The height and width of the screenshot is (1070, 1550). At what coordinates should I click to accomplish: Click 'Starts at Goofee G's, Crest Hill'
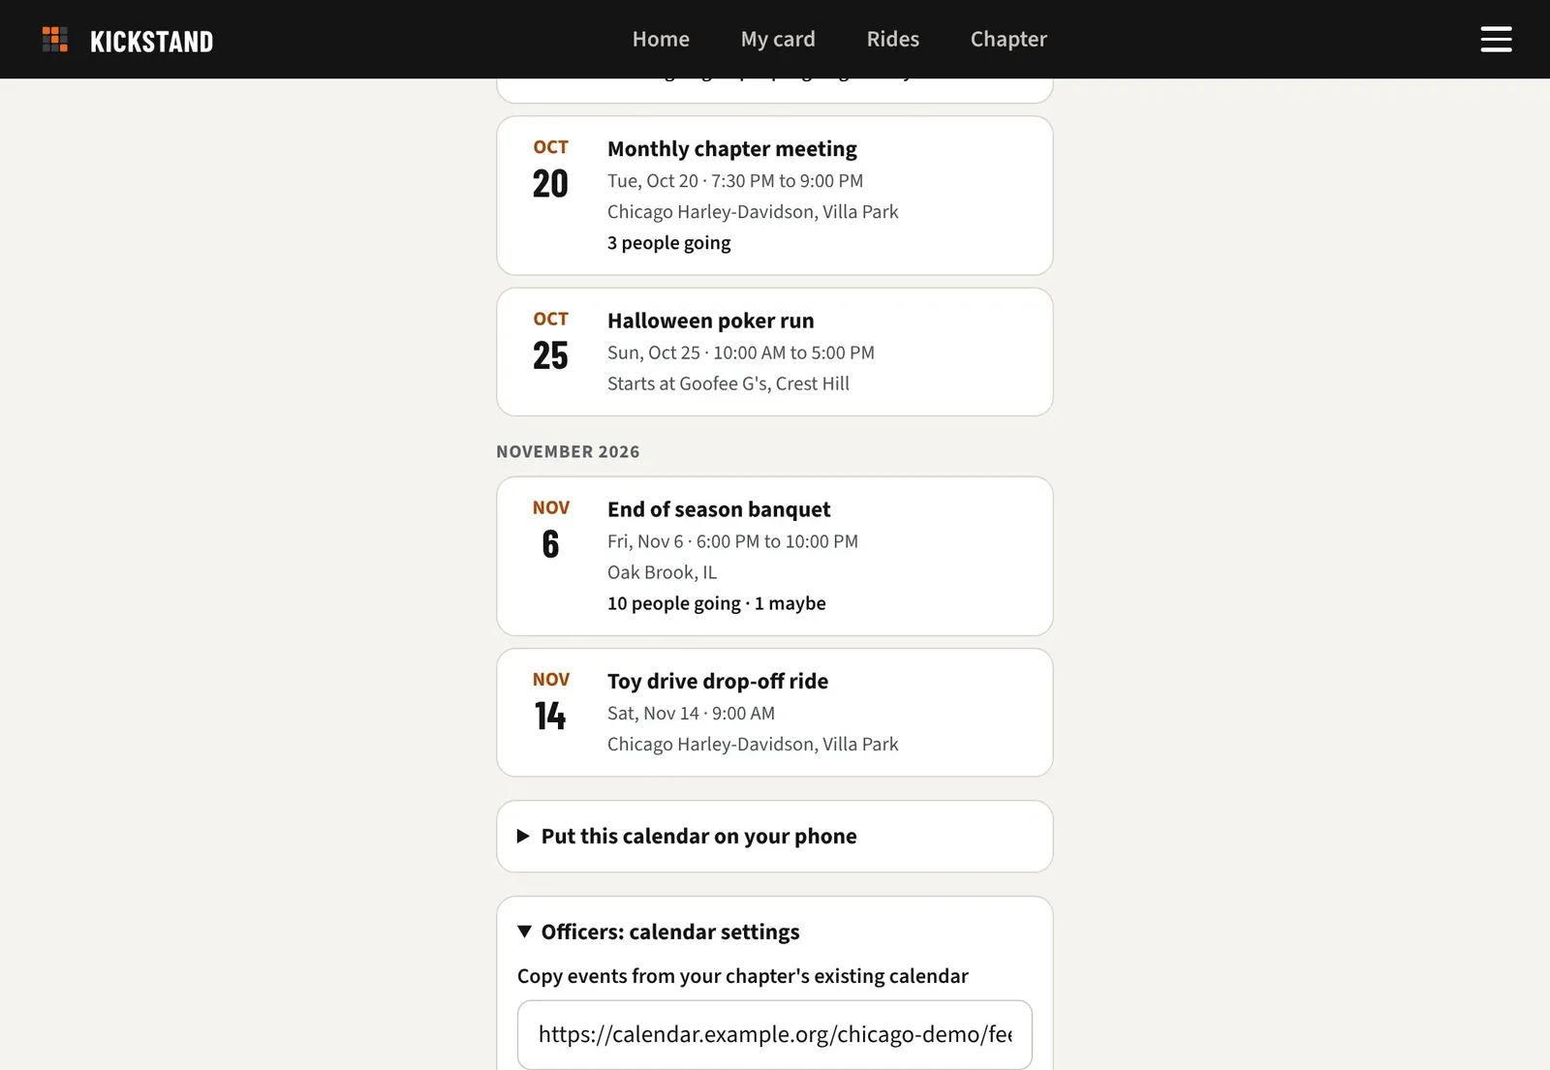tap(728, 383)
